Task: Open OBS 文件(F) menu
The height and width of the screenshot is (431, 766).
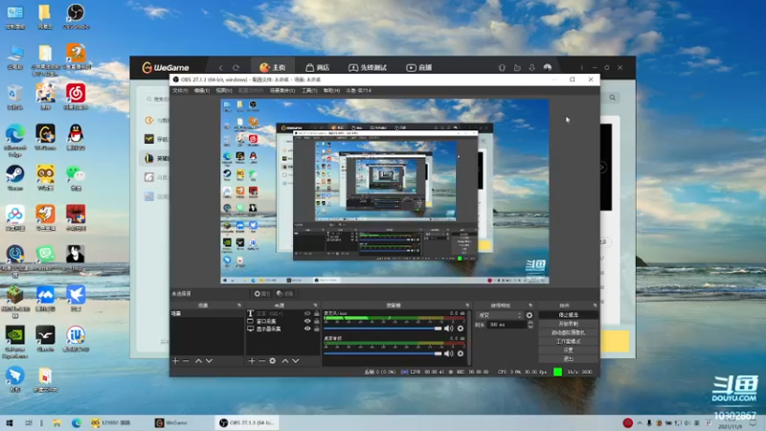Action: (x=180, y=90)
